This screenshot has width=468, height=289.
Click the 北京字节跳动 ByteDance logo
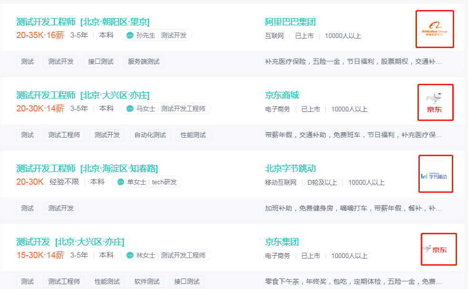click(436, 174)
